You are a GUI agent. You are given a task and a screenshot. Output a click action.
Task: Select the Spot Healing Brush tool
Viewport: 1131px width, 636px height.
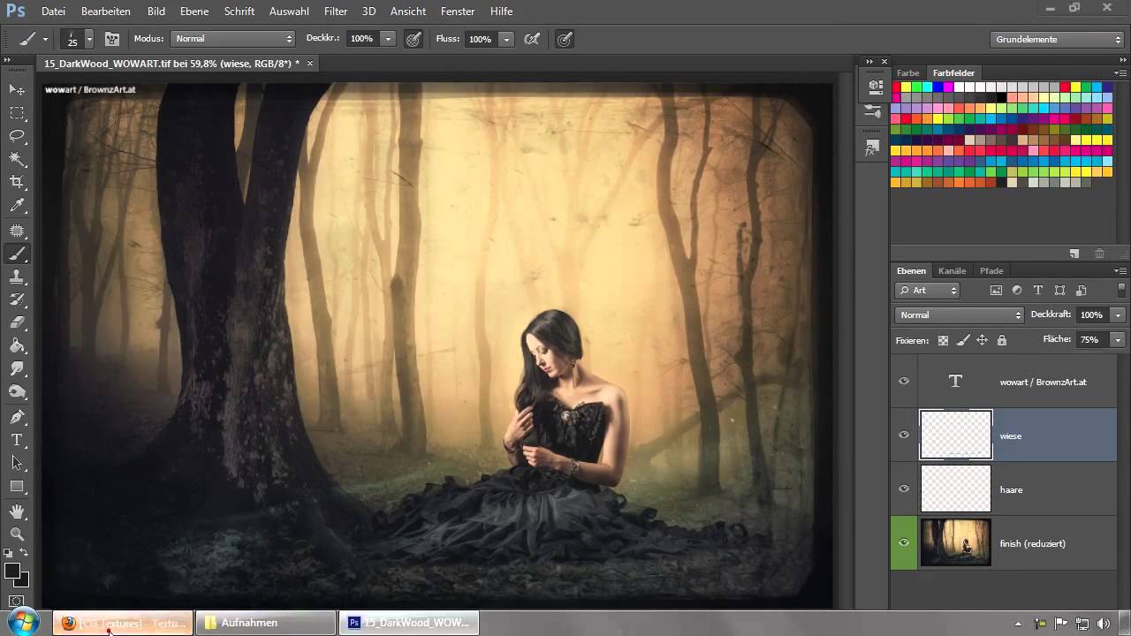(17, 231)
